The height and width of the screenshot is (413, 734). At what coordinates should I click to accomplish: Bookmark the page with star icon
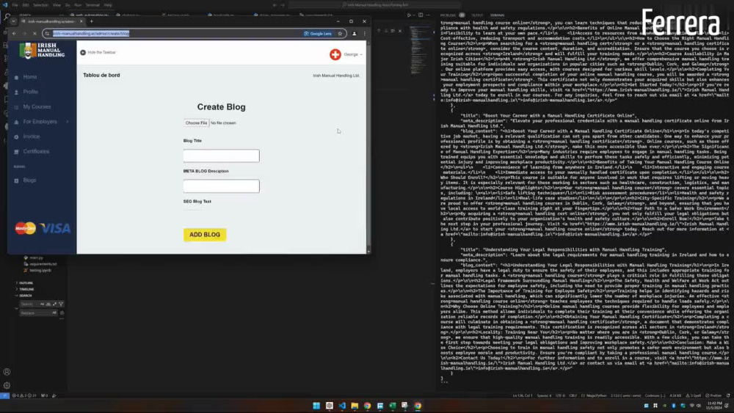tap(341, 34)
